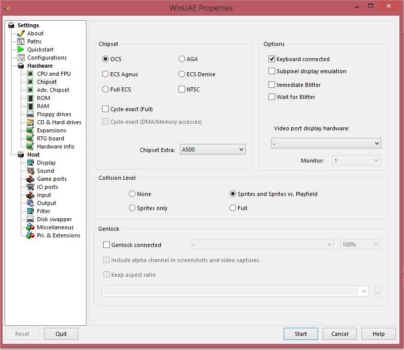The image size is (404, 350).
Task: Select Sprites and Sprites vs. Playfield
Action: [233, 194]
